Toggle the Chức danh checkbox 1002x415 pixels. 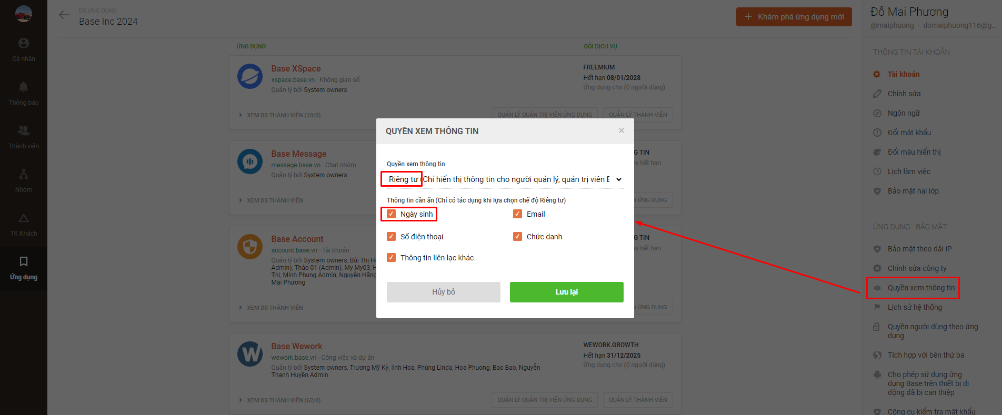coord(517,237)
